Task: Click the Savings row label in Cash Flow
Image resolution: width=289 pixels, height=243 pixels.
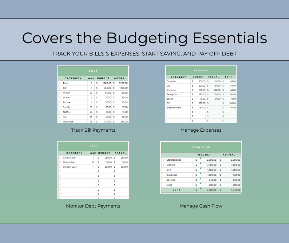Action: 171,180
